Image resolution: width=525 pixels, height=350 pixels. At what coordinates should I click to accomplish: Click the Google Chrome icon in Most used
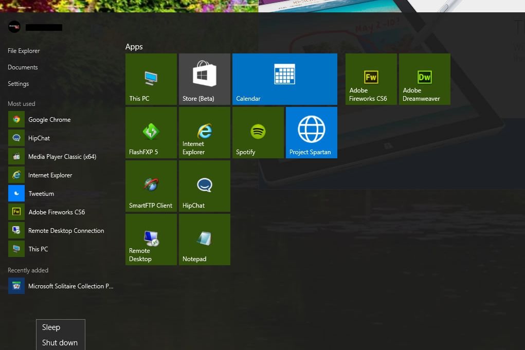pos(16,119)
